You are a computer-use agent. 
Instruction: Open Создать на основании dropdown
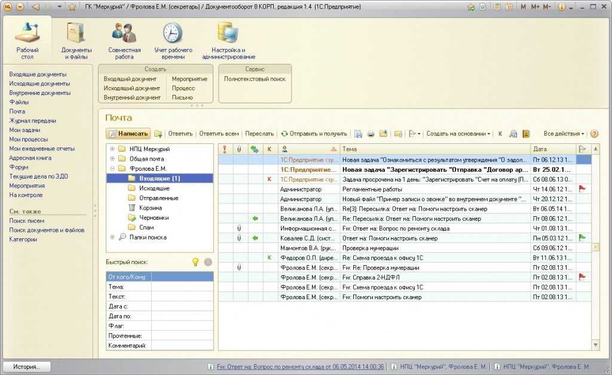[459, 134]
